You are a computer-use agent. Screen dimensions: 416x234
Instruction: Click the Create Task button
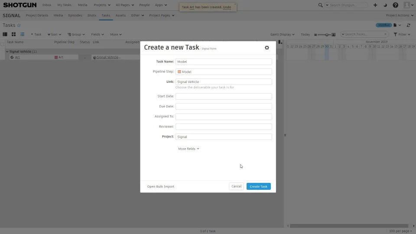(x=258, y=186)
